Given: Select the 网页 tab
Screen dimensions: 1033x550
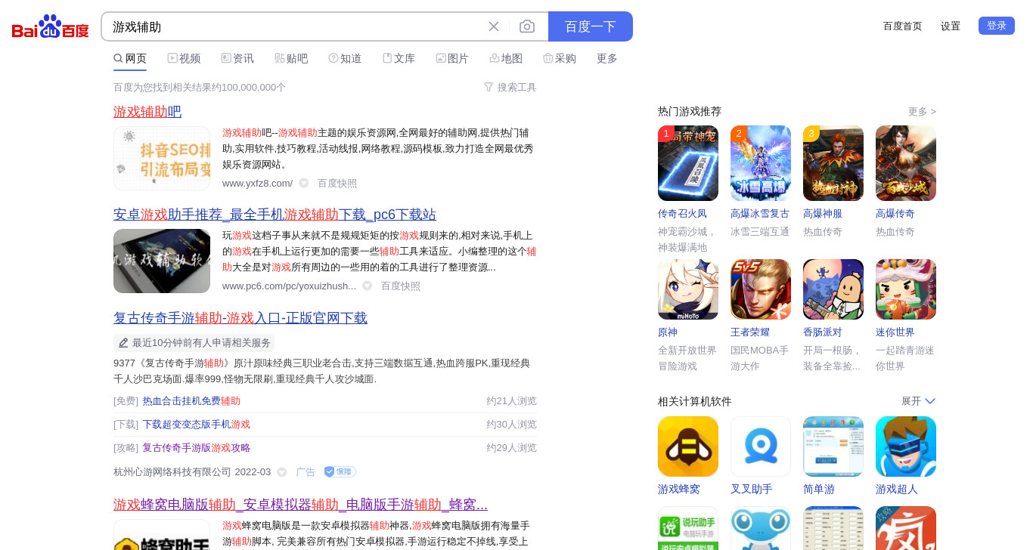Looking at the screenshot, I should pos(130,58).
